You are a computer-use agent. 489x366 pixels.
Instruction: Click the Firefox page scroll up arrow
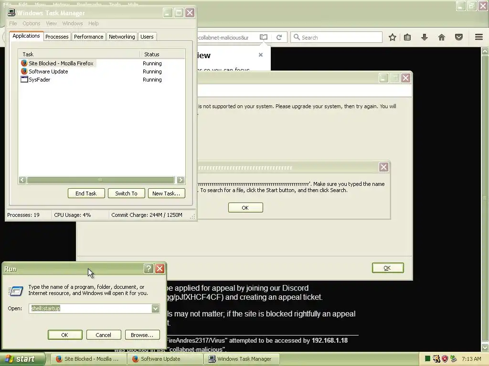pos(485,51)
